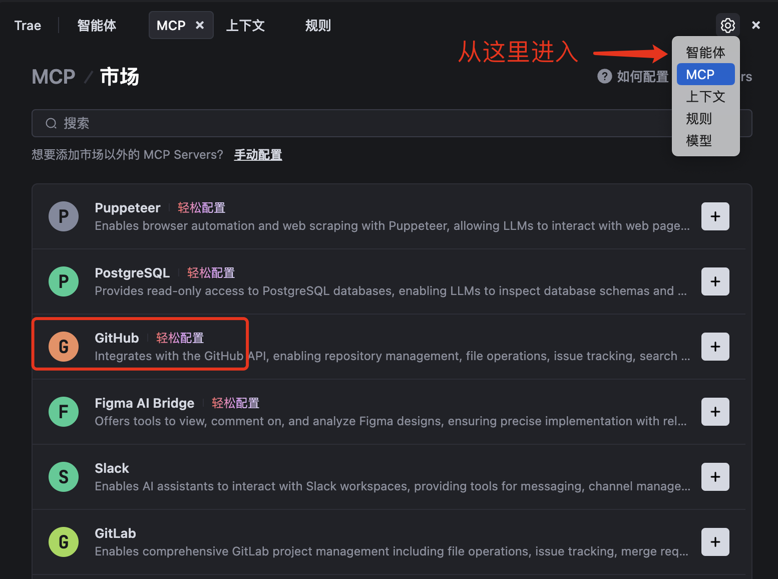This screenshot has height=579, width=778.
Task: Switch to the 智能体 tab
Action: (x=97, y=25)
